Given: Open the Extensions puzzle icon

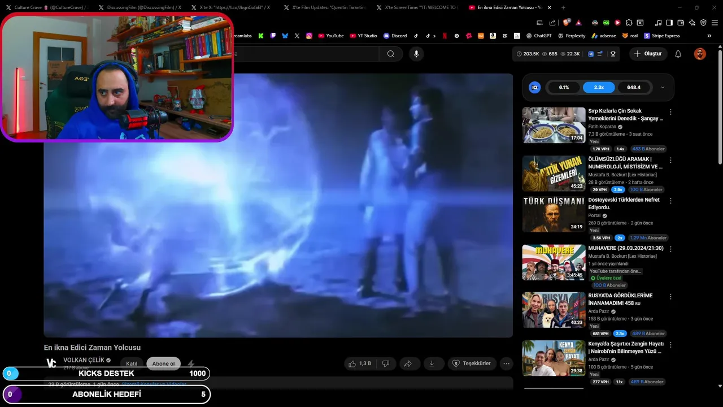Looking at the screenshot, I should click(629, 23).
